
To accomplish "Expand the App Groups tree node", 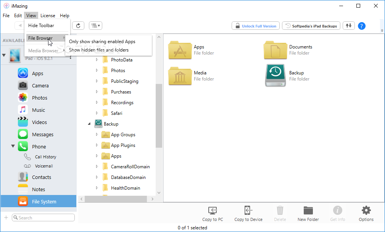I will pyautogui.click(x=97, y=135).
